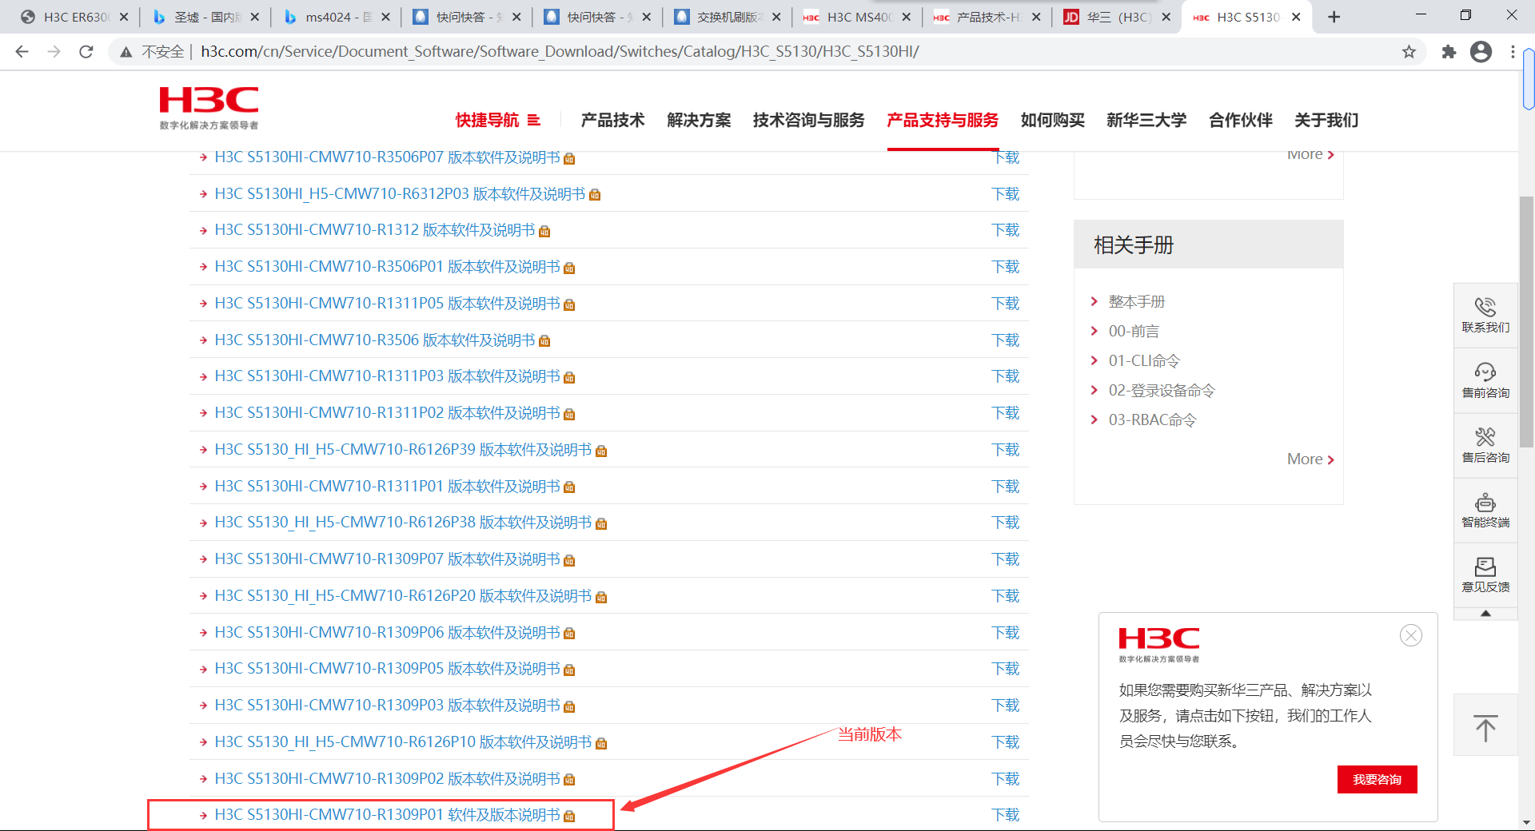Viewport: 1535px width, 831px height.
Task: Open the 新华三大学 menu
Action: (x=1146, y=120)
